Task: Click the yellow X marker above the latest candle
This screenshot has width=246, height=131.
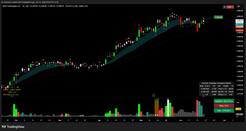Action: pos(203,18)
